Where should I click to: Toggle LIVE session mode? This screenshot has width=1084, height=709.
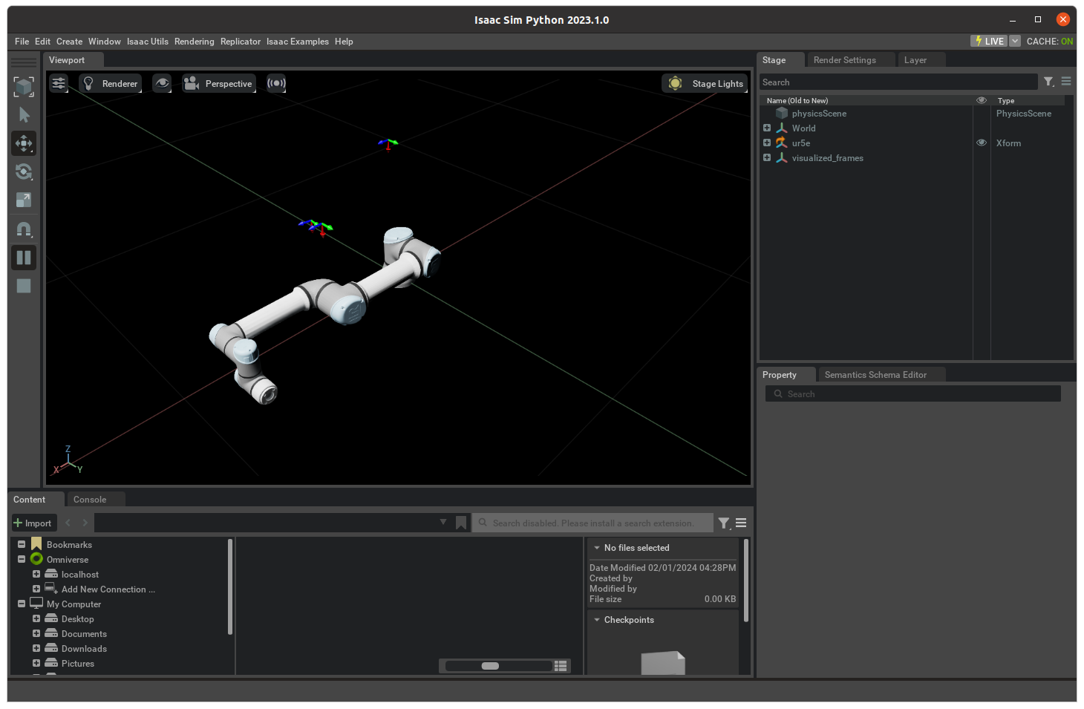coord(989,42)
